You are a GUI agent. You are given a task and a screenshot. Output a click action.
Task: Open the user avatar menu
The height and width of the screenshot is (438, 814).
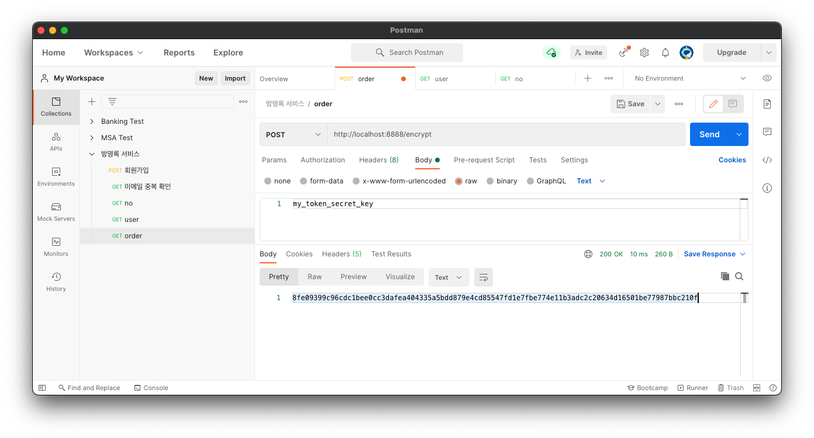click(687, 53)
